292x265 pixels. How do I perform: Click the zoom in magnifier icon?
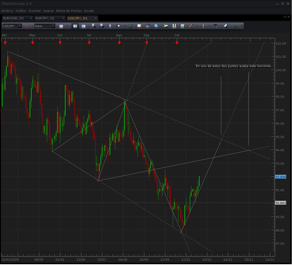tap(93, 26)
